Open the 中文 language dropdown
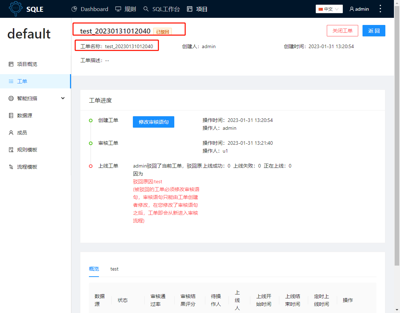Image resolution: width=400 pixels, height=313 pixels. [329, 8]
